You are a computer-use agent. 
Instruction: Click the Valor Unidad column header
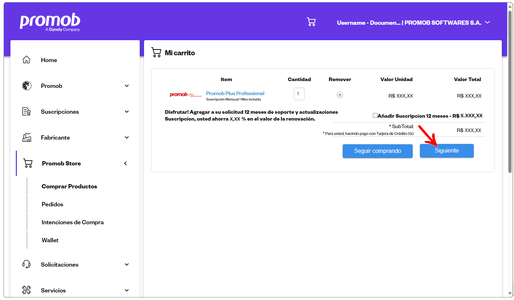(397, 79)
